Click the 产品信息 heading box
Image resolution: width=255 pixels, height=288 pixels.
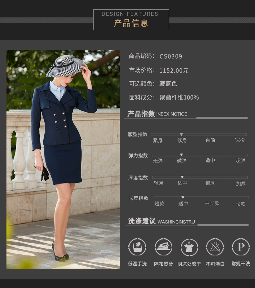pos(131,20)
